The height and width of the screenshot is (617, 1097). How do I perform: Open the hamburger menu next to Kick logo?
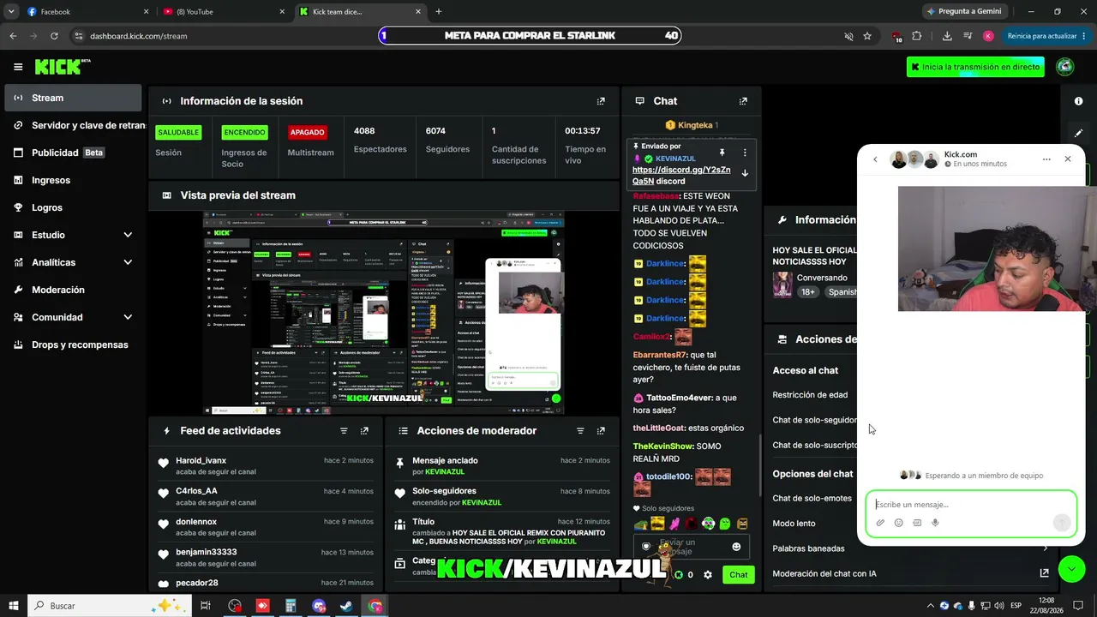tap(18, 67)
